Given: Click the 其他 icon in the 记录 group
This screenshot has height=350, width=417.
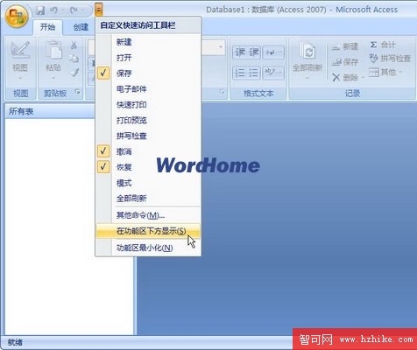Looking at the screenshot, I should tap(374, 72).
